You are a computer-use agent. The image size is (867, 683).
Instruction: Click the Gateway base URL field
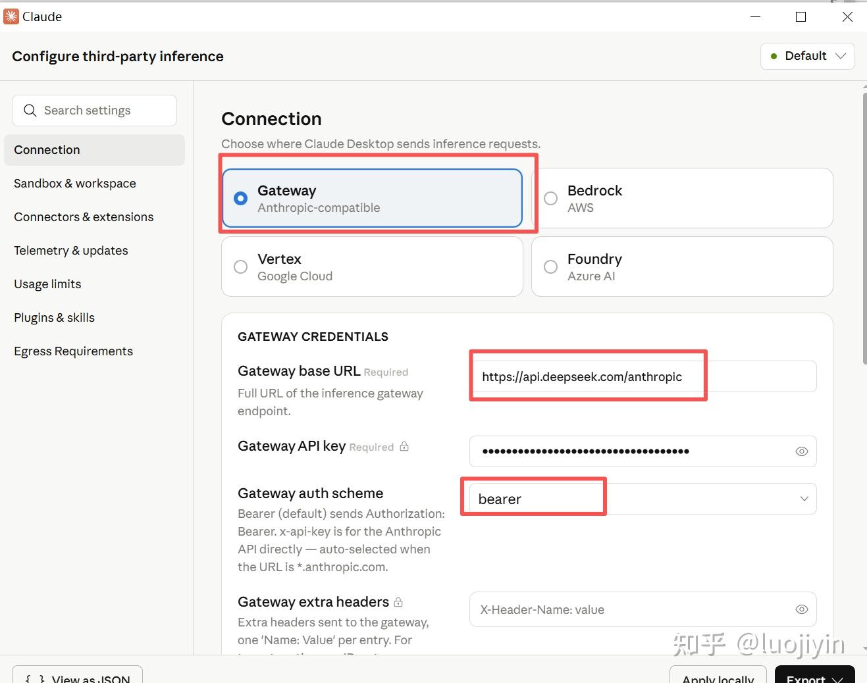point(643,376)
